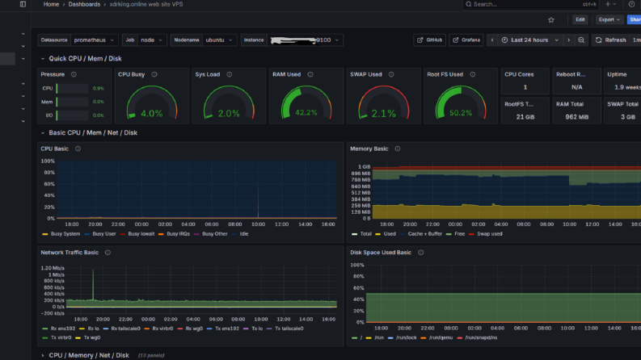This screenshot has height=360, width=641.
Task: Show info for CPU Basic panel
Action: coord(78,149)
